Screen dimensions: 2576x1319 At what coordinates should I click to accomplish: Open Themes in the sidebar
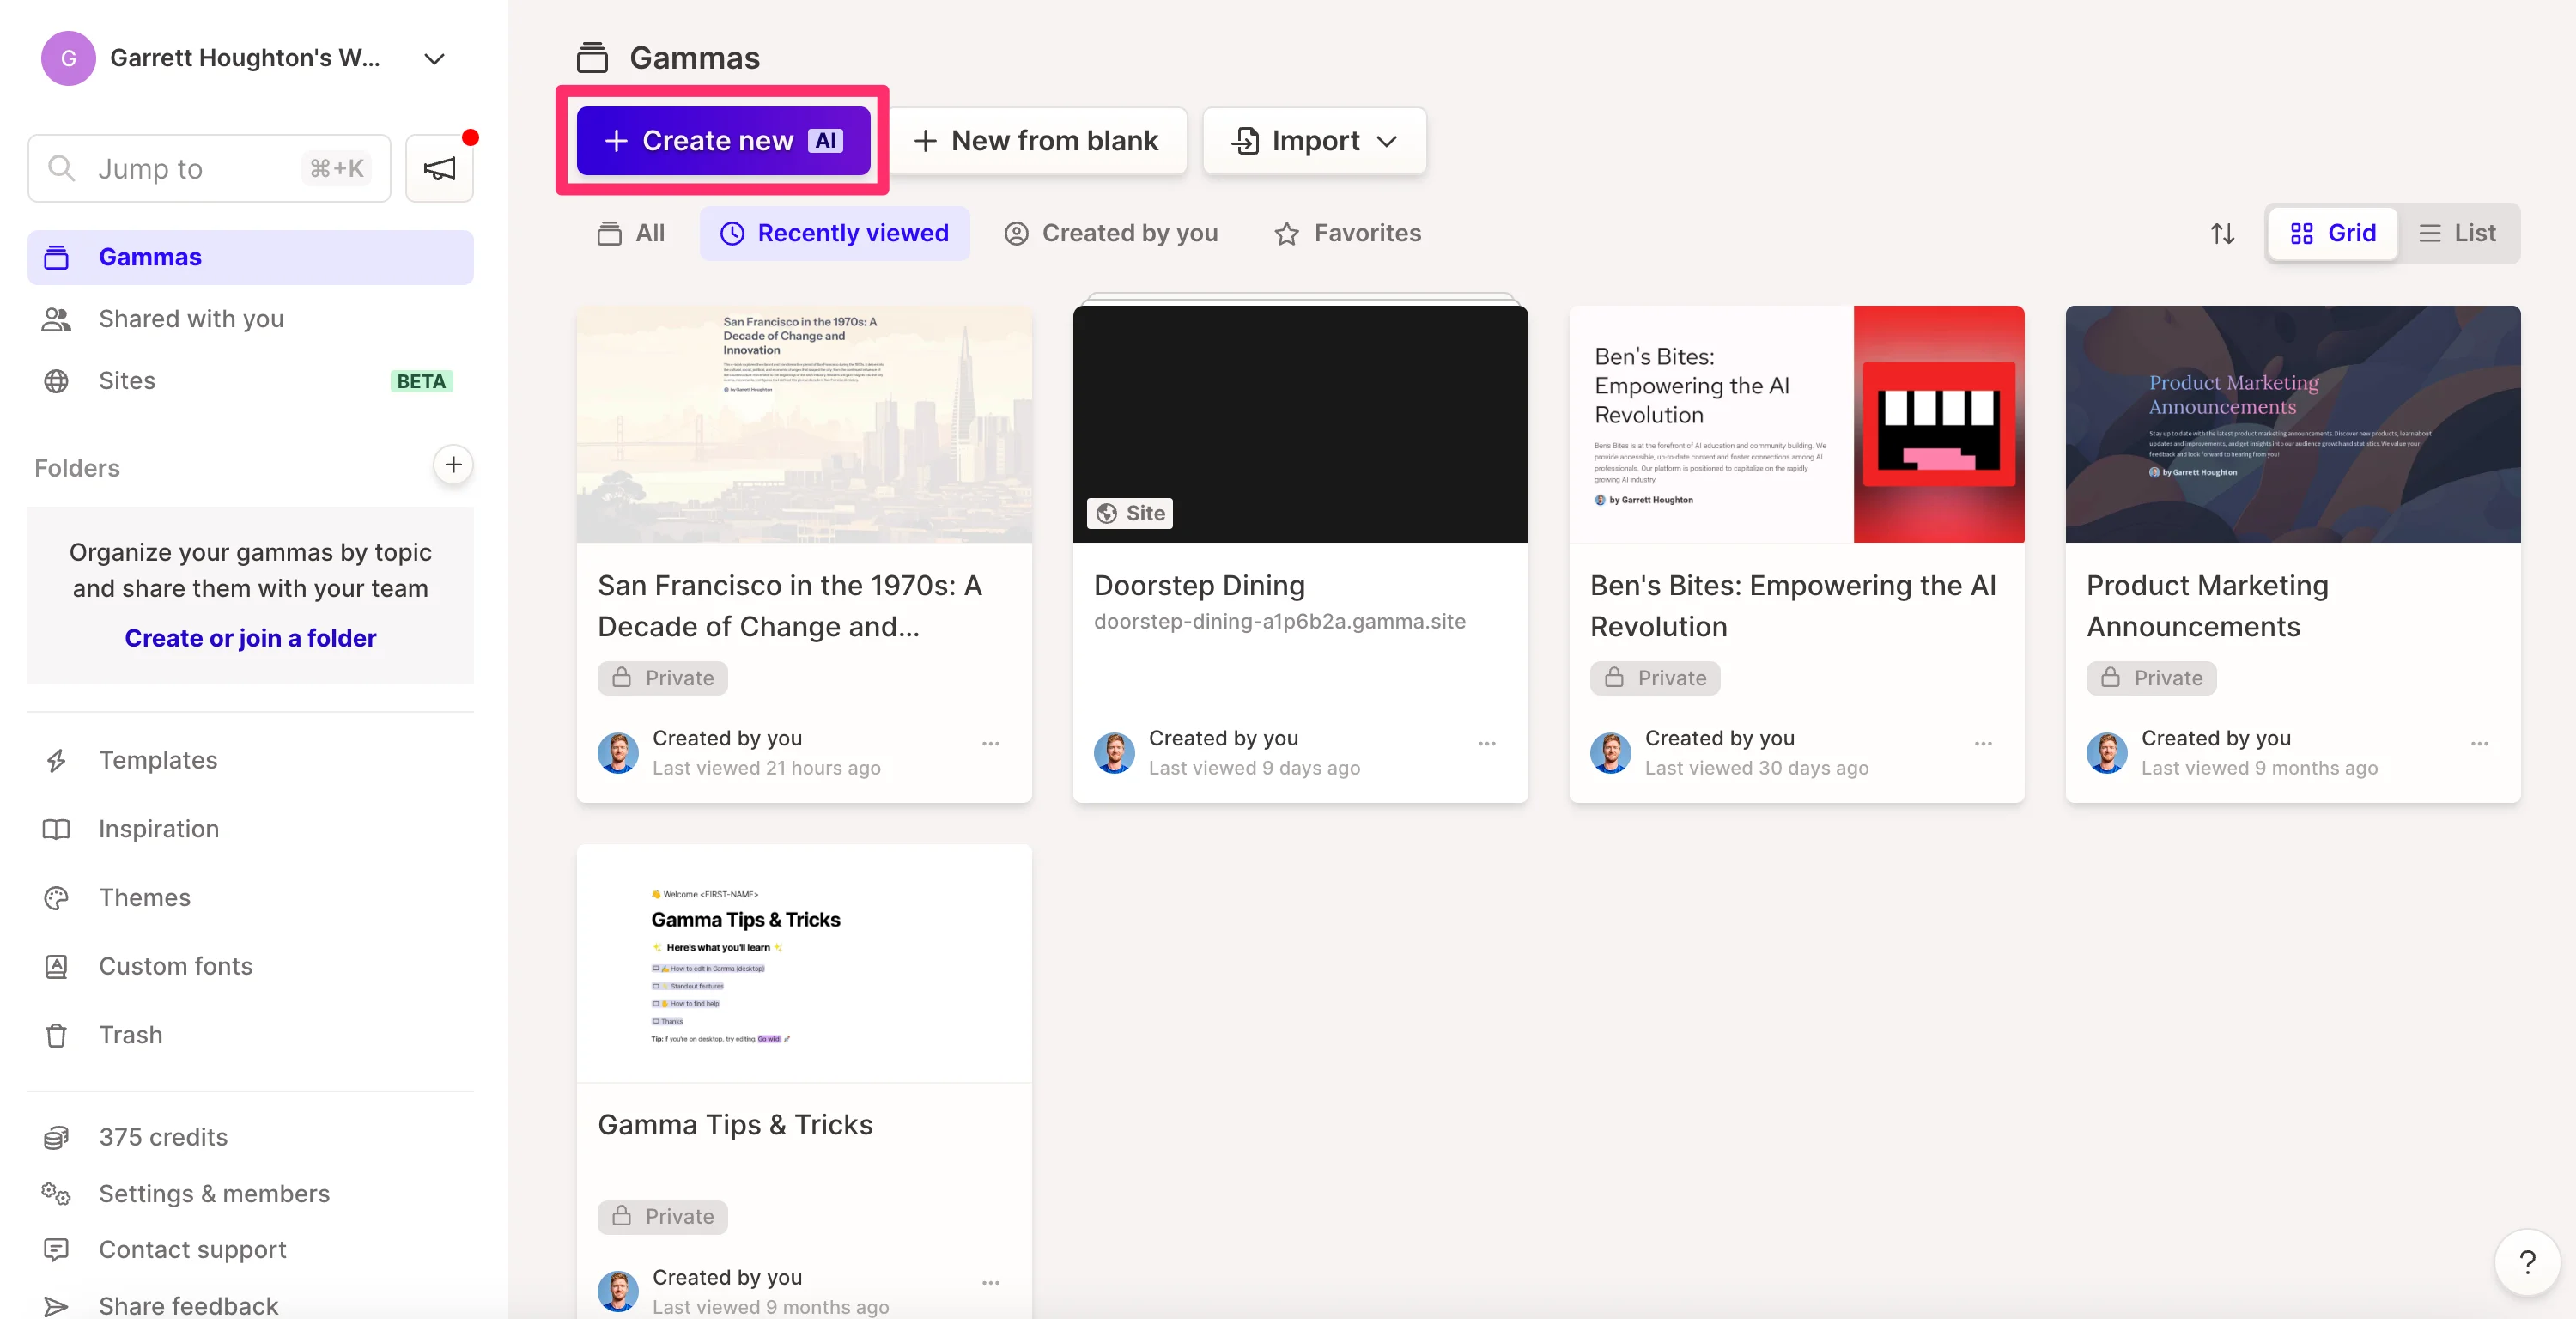point(144,897)
